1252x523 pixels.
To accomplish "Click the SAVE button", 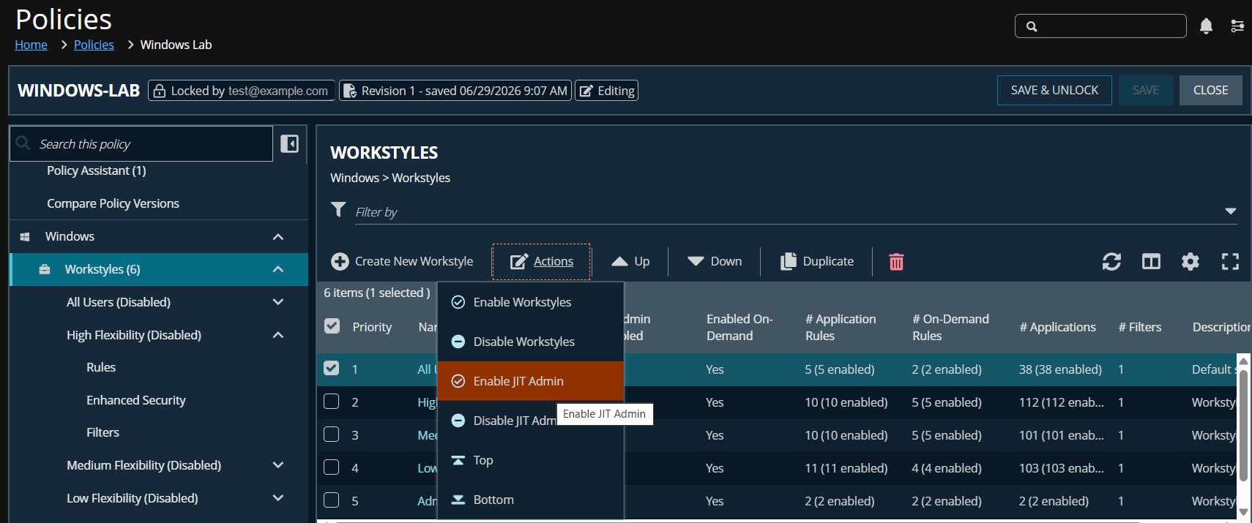I will click(x=1146, y=90).
